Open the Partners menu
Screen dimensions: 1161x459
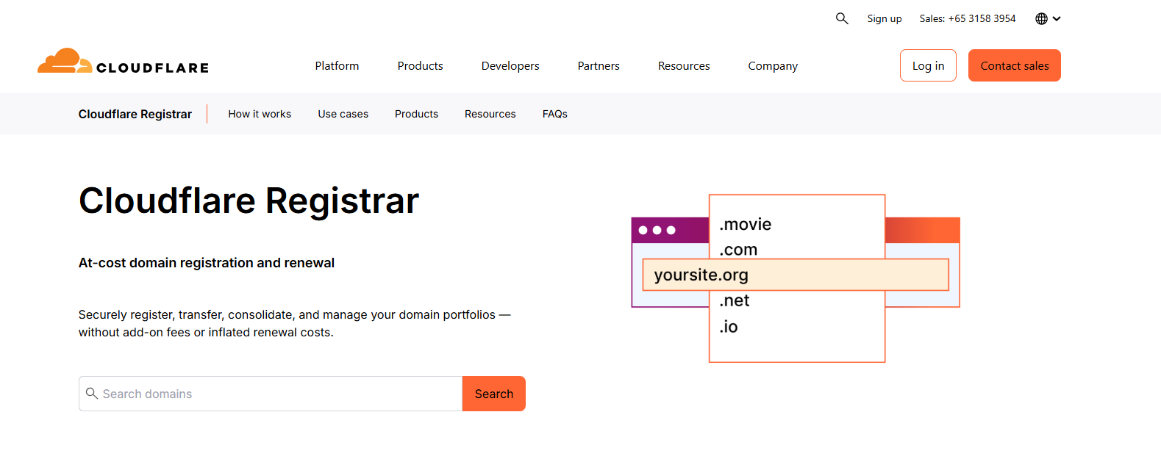[599, 66]
